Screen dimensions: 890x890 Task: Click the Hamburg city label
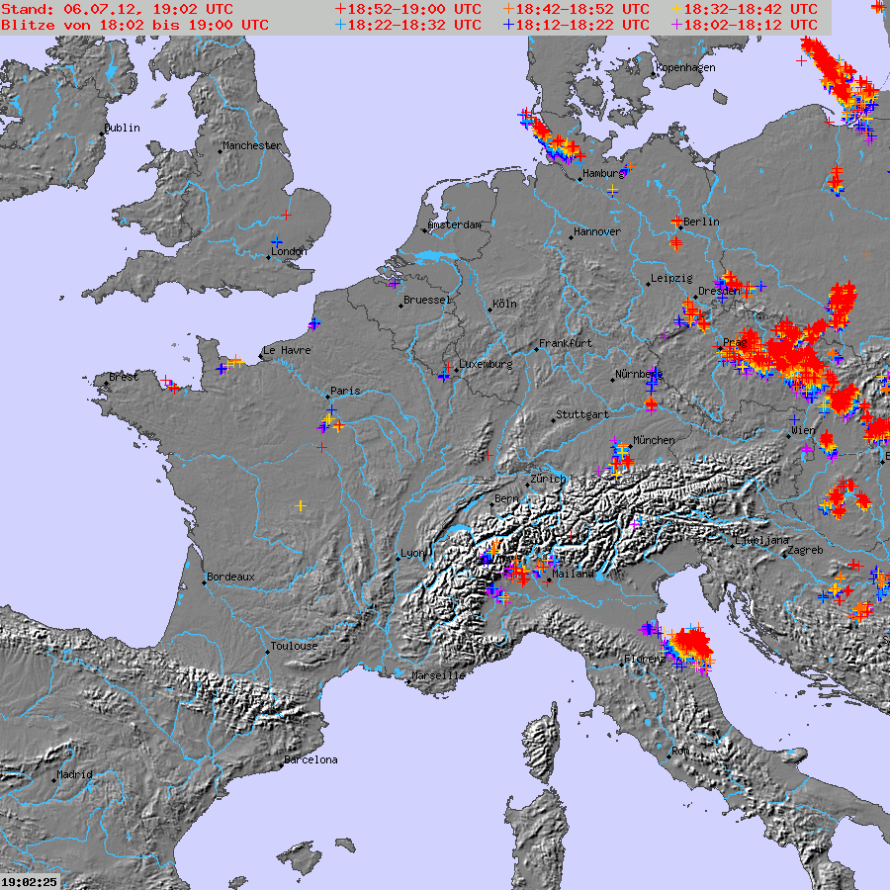tap(603, 174)
